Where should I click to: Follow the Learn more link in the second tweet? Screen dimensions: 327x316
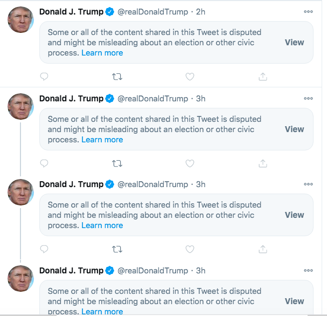point(102,140)
